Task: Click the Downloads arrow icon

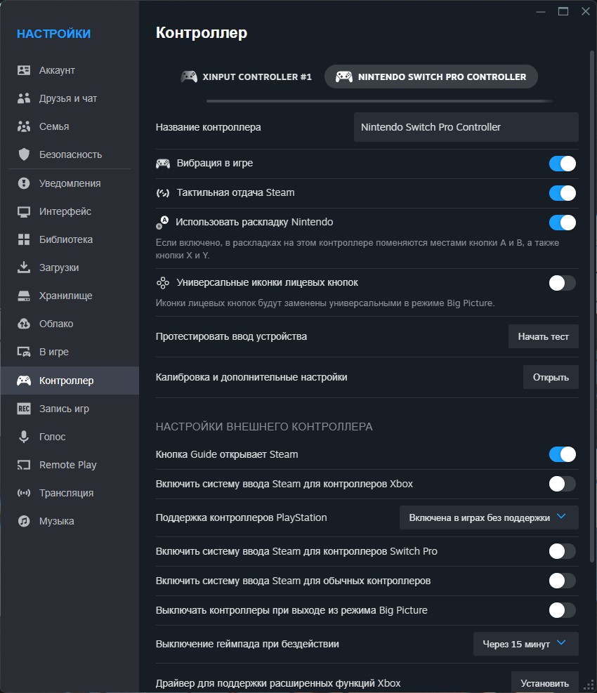Action: (24, 268)
